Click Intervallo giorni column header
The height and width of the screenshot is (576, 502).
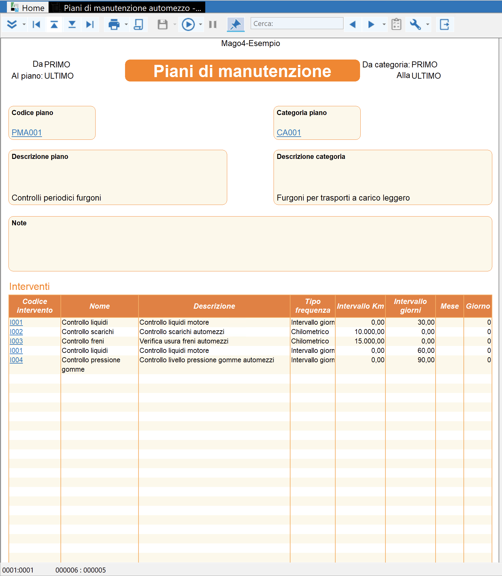(x=410, y=306)
